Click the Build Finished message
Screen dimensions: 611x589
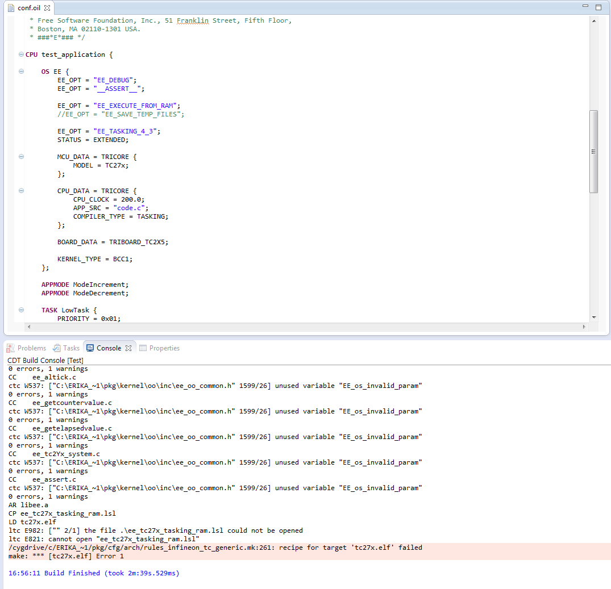(x=94, y=573)
